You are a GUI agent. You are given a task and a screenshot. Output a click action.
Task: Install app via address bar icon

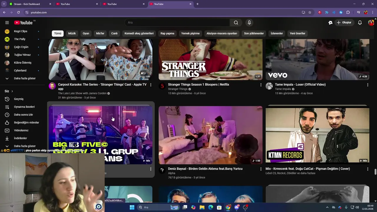(303, 12)
